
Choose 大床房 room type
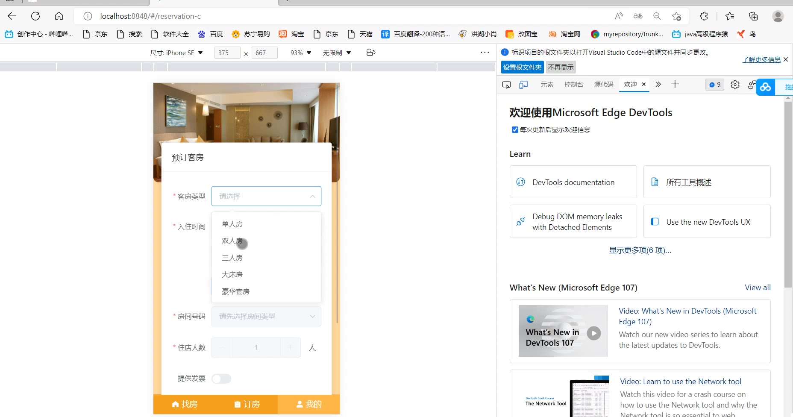pyautogui.click(x=266, y=274)
